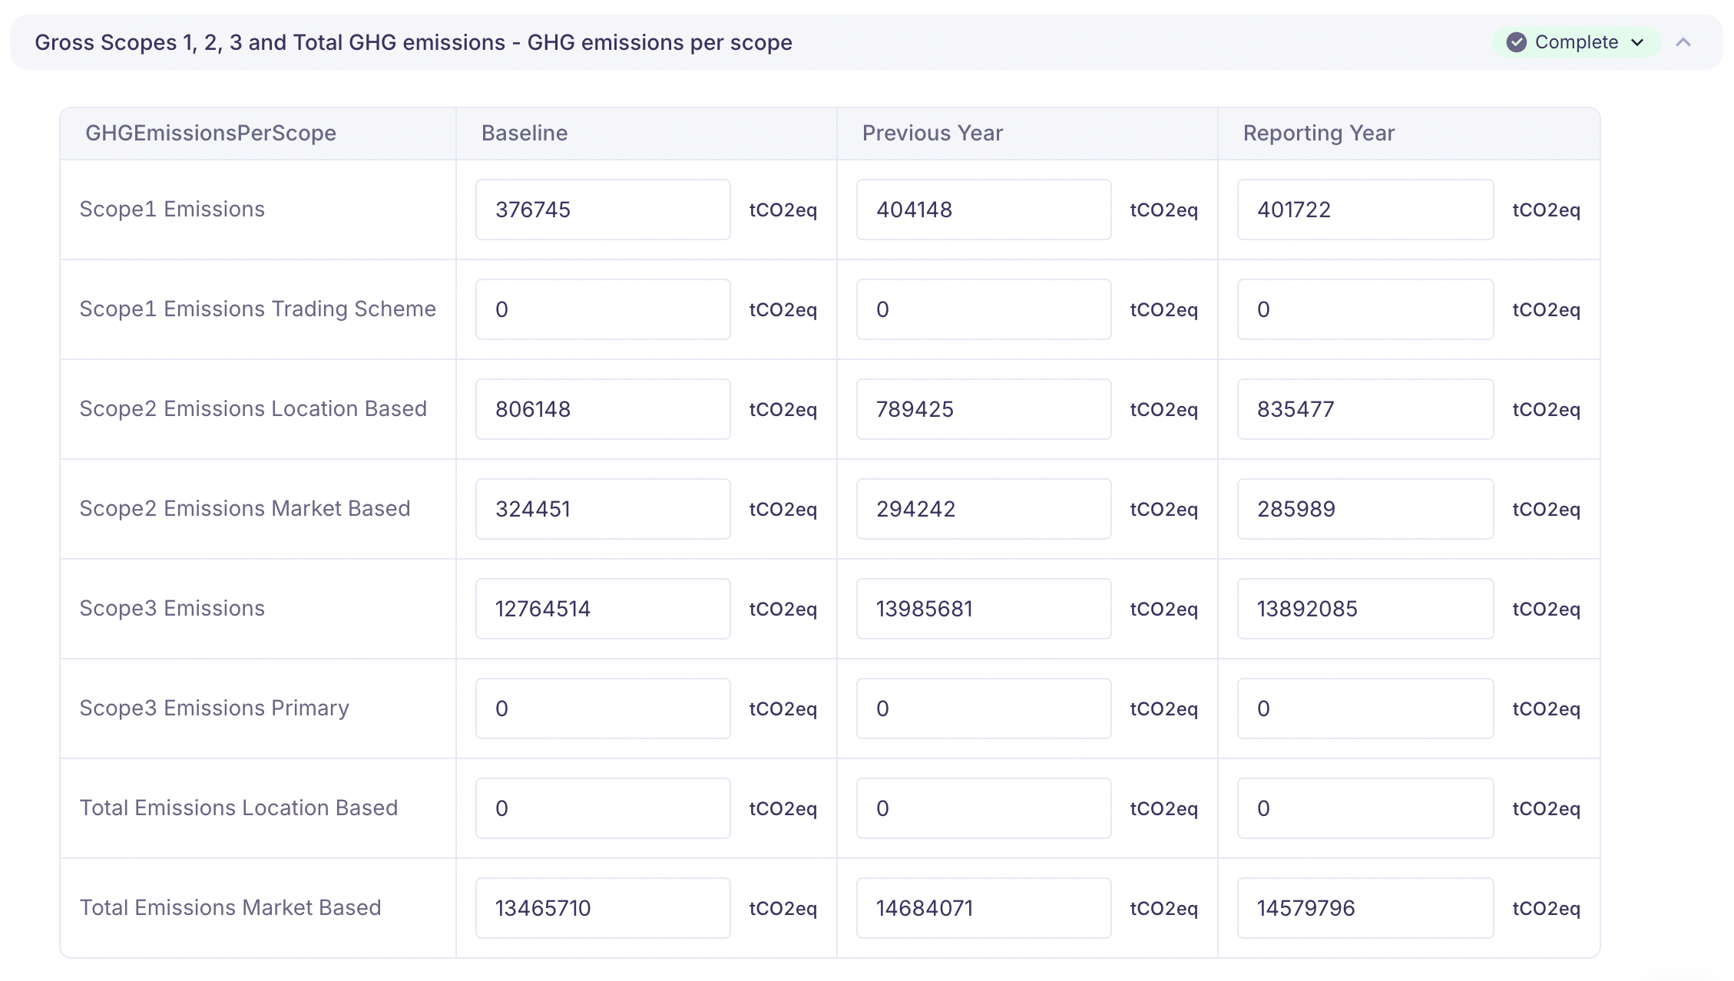The height and width of the screenshot is (981, 1734).
Task: Edit Scope1 Emissions Baseline field
Action: [602, 210]
